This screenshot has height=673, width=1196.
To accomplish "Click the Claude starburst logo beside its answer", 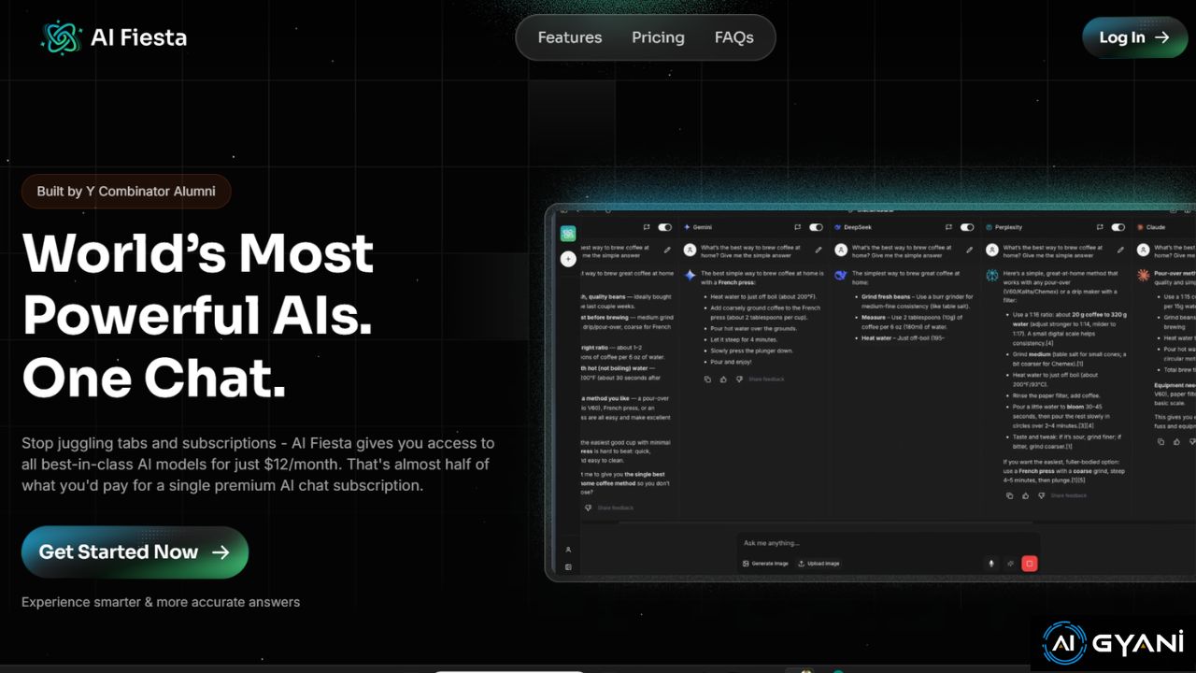I will [1143, 276].
